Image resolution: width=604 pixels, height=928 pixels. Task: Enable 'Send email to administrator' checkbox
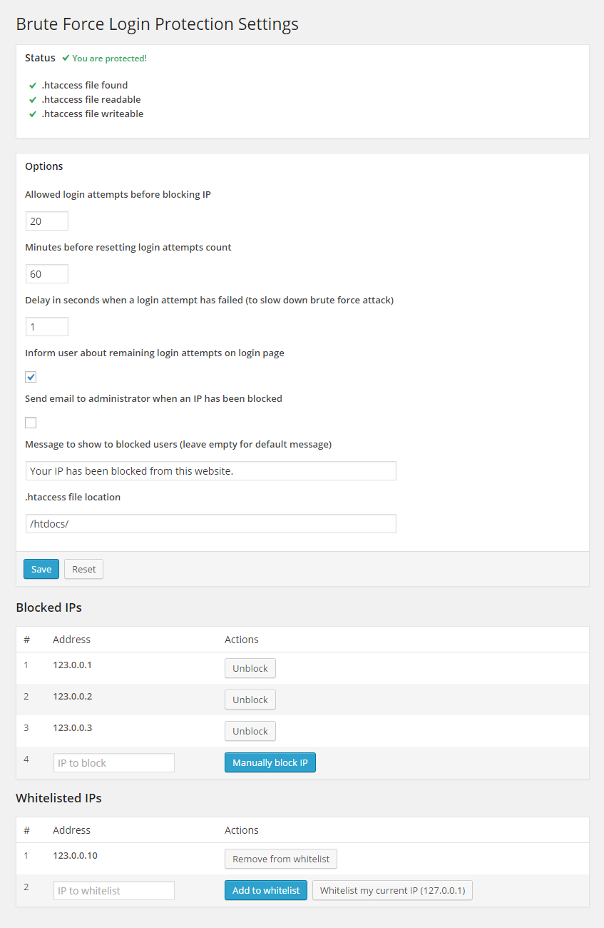click(x=31, y=423)
